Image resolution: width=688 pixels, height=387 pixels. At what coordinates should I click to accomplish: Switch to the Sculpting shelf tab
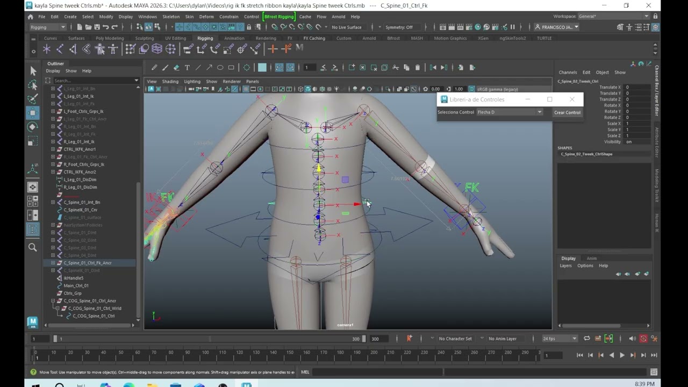pyautogui.click(x=145, y=38)
